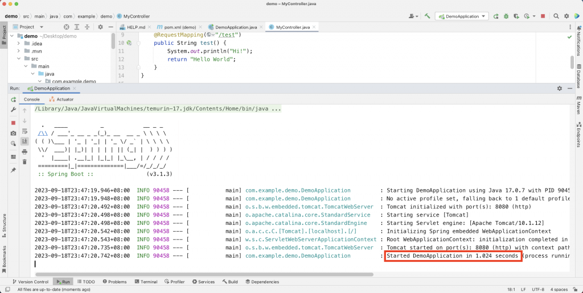Click the green Debug bug icon
This screenshot has width=583, height=293.
[x=506, y=16]
